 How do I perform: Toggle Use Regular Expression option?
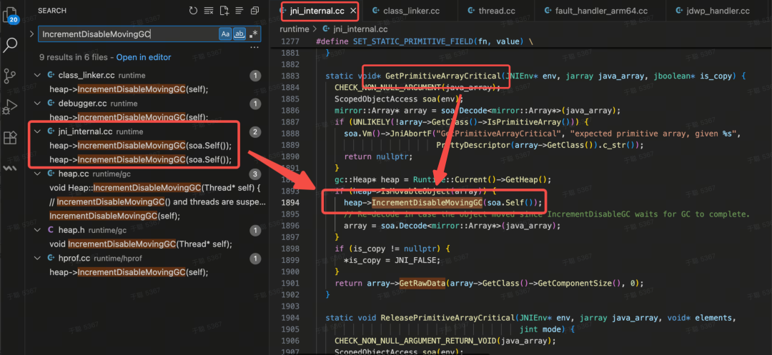254,34
